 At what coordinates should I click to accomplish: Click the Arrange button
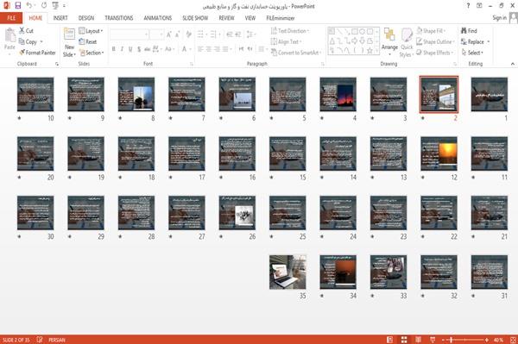pyautogui.click(x=389, y=41)
